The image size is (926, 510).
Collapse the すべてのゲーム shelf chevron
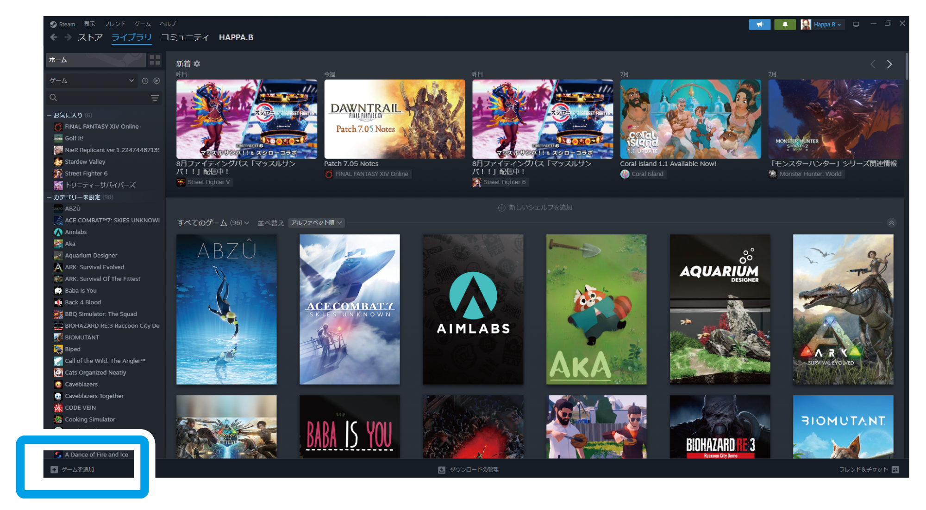point(891,223)
